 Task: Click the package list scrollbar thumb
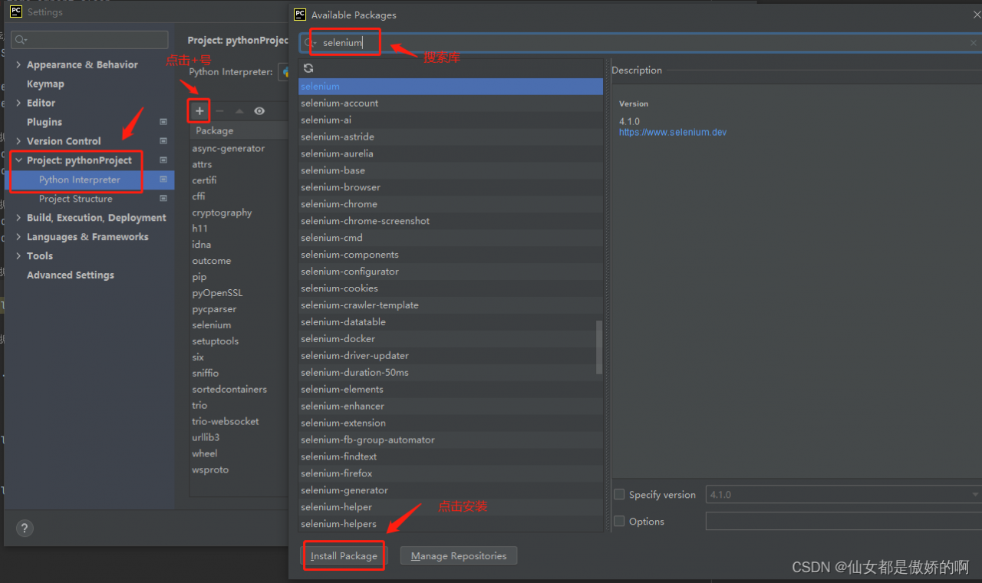tap(599, 347)
